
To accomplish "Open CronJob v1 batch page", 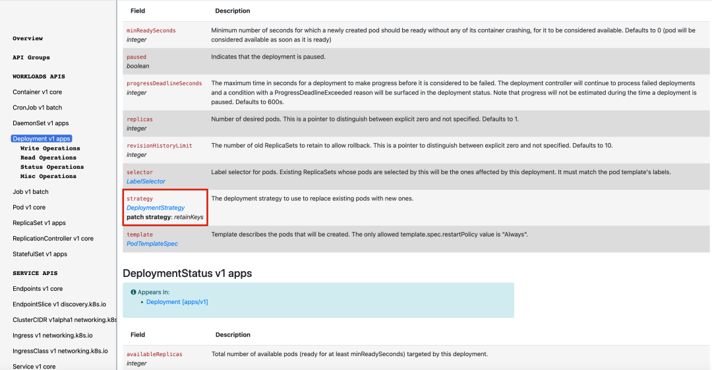I will pyautogui.click(x=37, y=108).
